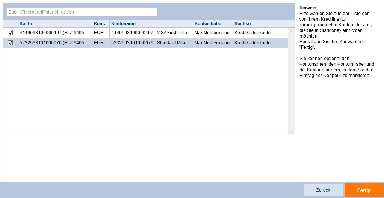
Task: Sort by the Kontoname column header
Action: (151, 24)
